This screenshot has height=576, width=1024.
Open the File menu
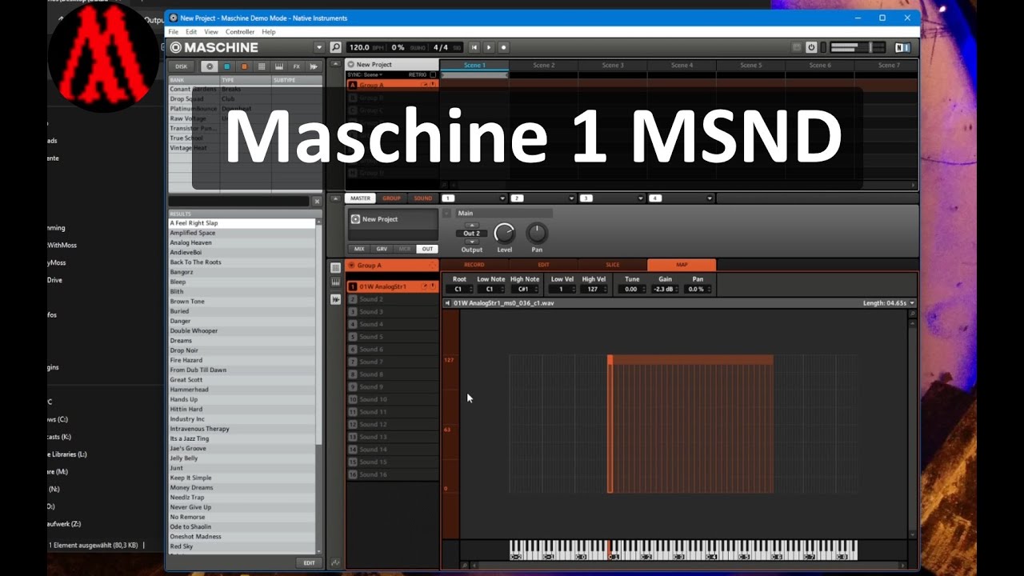pos(174,32)
